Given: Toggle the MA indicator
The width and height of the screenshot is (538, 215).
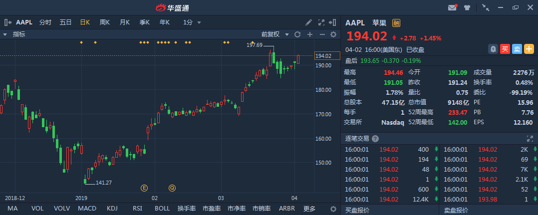Looking at the screenshot, I should coord(12,209).
